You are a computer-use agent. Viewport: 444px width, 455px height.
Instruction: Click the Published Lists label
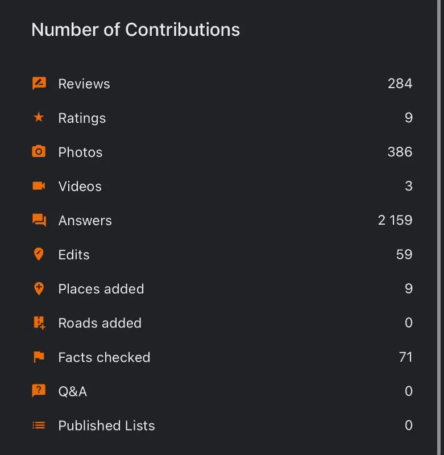point(106,426)
